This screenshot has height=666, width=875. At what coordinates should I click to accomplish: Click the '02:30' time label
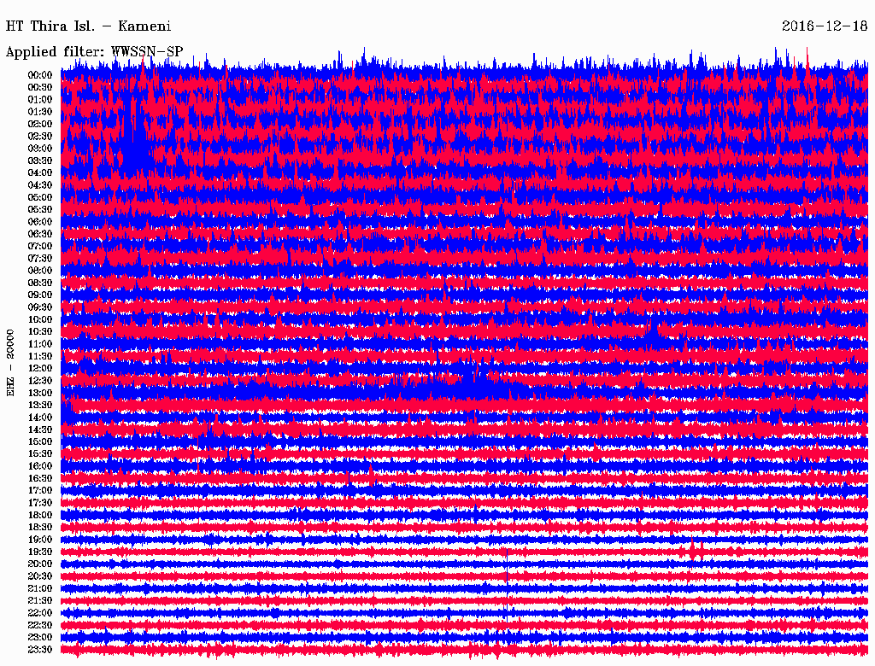[40, 136]
